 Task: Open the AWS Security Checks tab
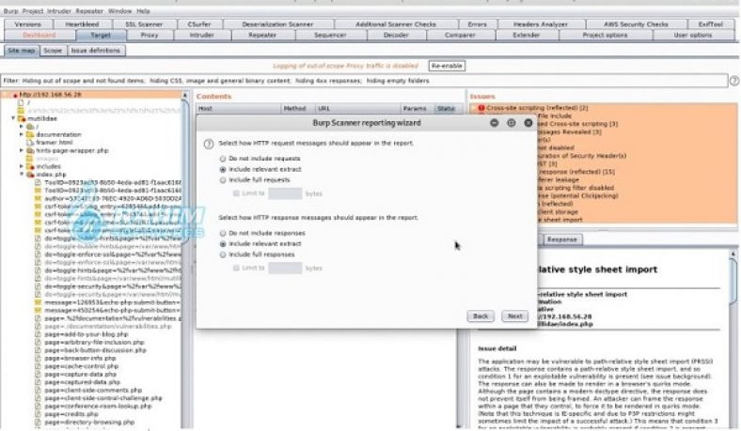point(636,24)
